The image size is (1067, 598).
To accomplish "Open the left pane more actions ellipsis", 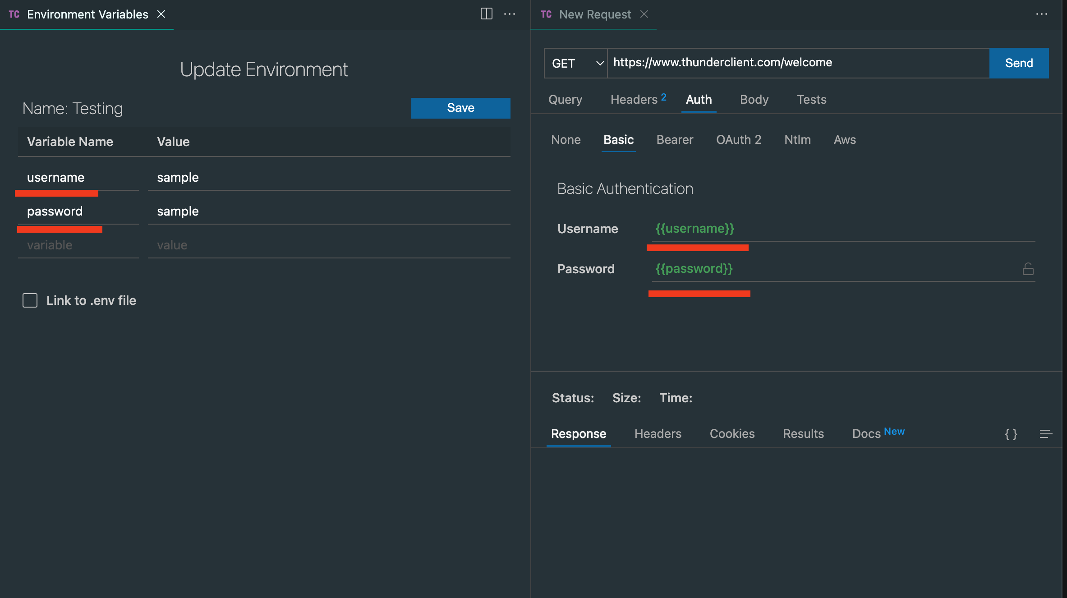I will (x=510, y=14).
